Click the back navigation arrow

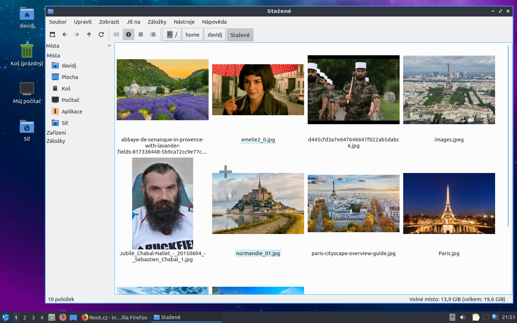65,34
